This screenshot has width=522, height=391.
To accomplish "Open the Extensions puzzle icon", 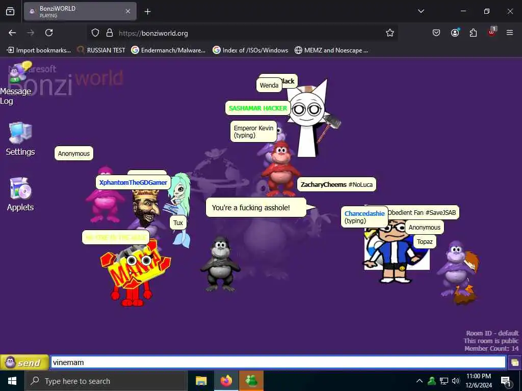I will point(473,33).
